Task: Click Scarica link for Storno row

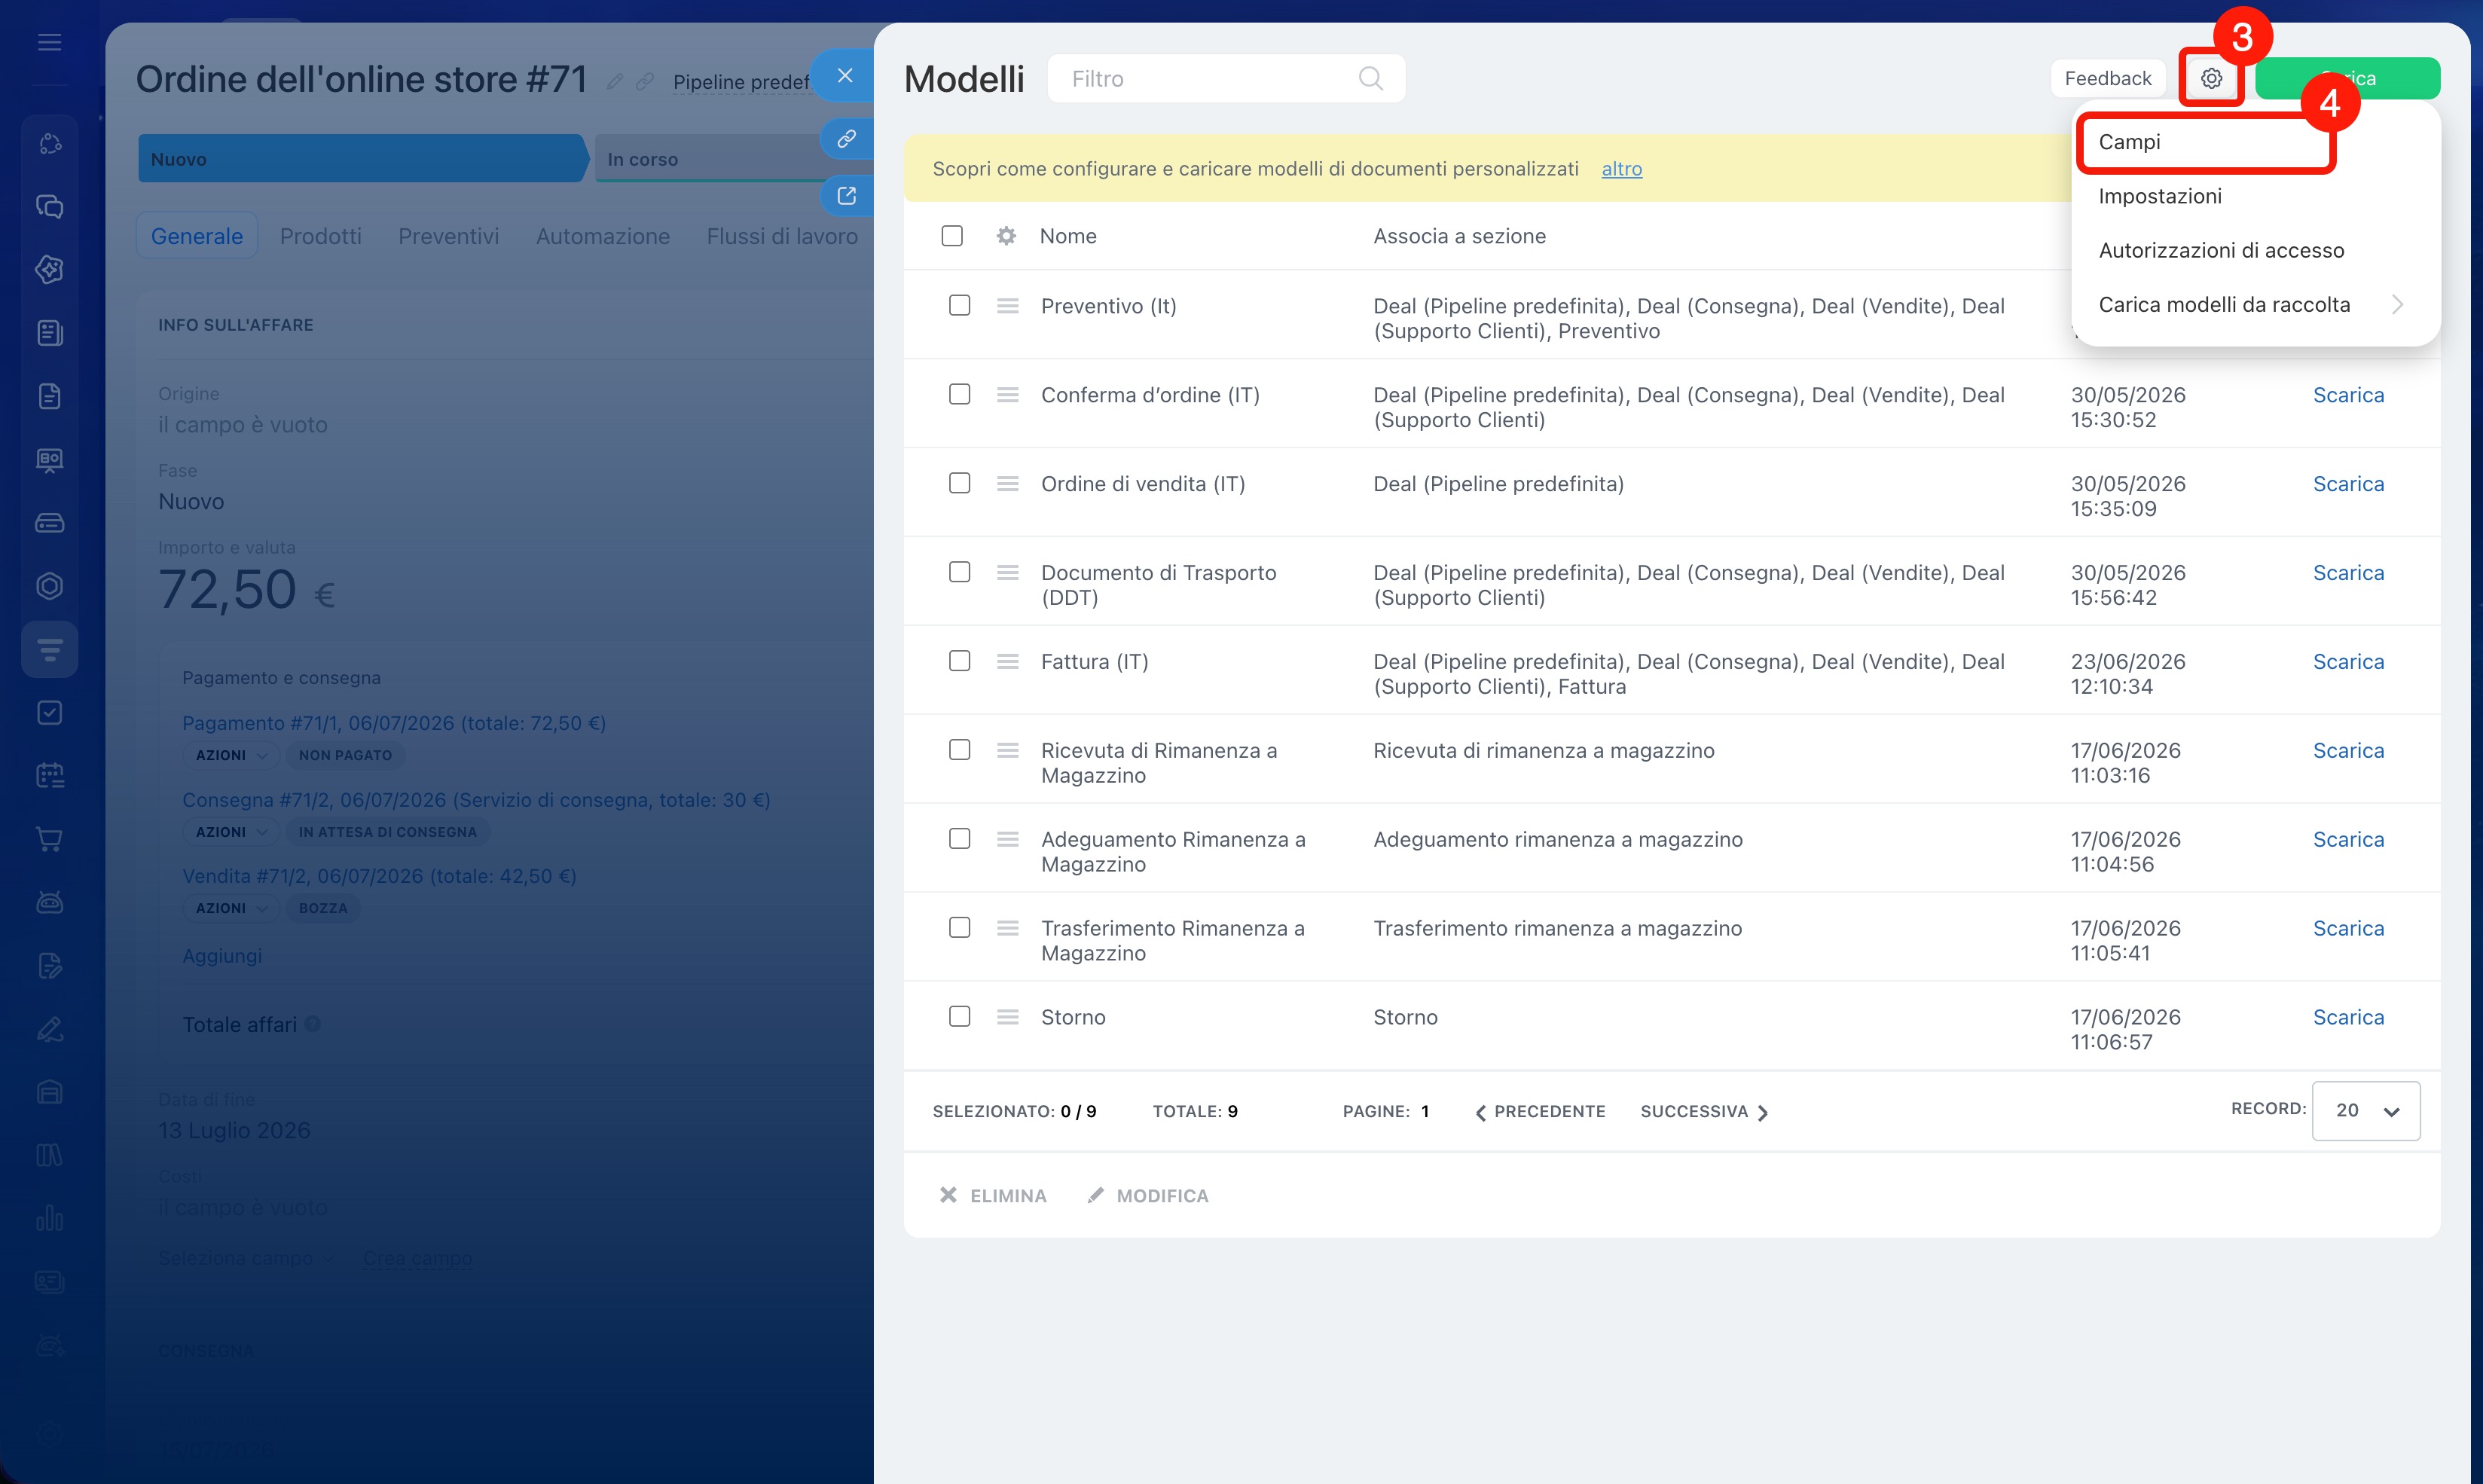Action: [2348, 1017]
